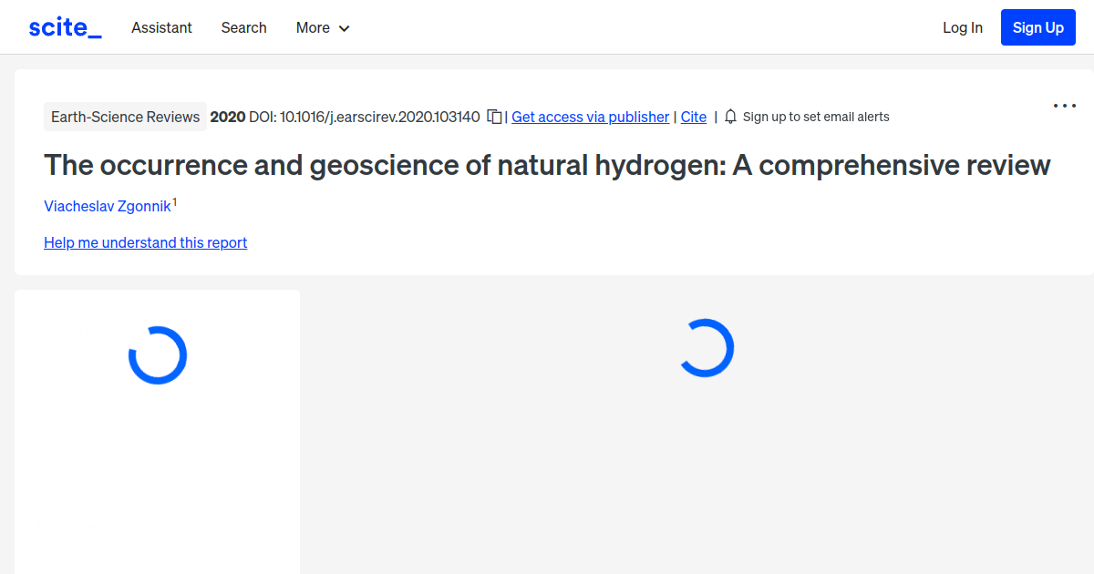Viewport: 1094px width, 574px height.
Task: Click the left loading spinner
Action: pyautogui.click(x=157, y=354)
